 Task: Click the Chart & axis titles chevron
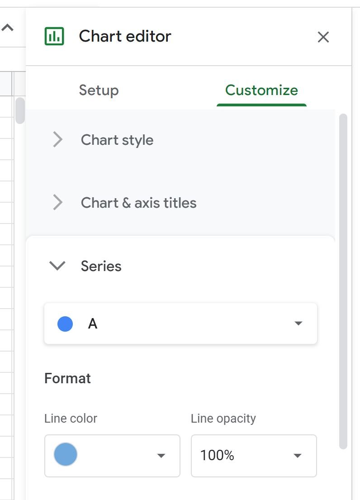point(58,202)
